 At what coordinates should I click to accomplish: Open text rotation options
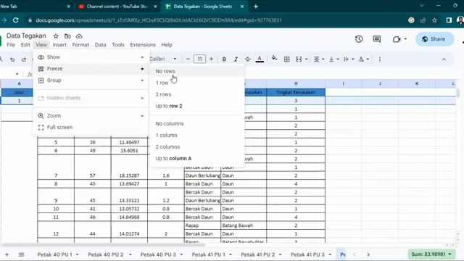(x=364, y=59)
